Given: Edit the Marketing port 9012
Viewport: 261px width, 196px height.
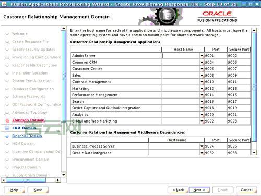Looking at the screenshot, I should (x=216, y=89).
